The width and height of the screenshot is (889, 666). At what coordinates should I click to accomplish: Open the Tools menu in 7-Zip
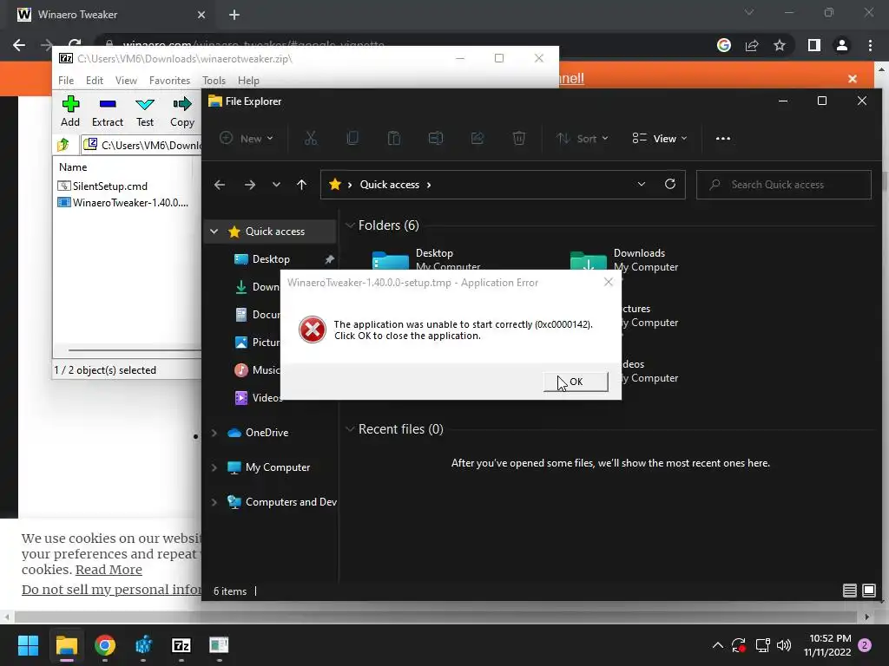coord(214,81)
